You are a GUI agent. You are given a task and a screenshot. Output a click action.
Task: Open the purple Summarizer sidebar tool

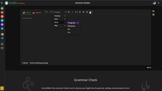click(x=2, y=25)
